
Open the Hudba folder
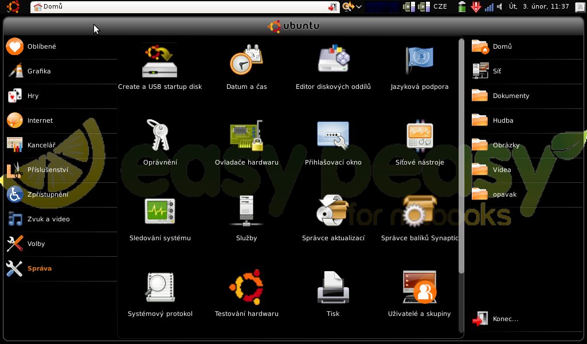[527, 120]
